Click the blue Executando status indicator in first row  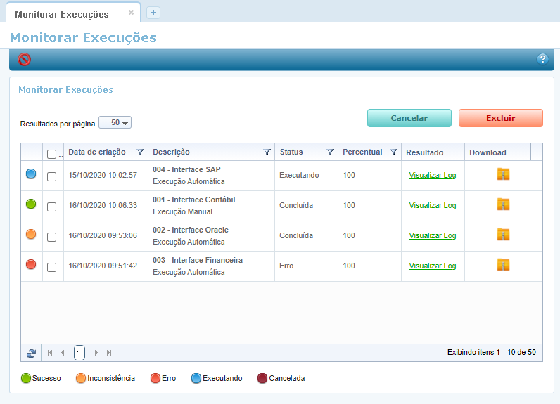point(31,174)
